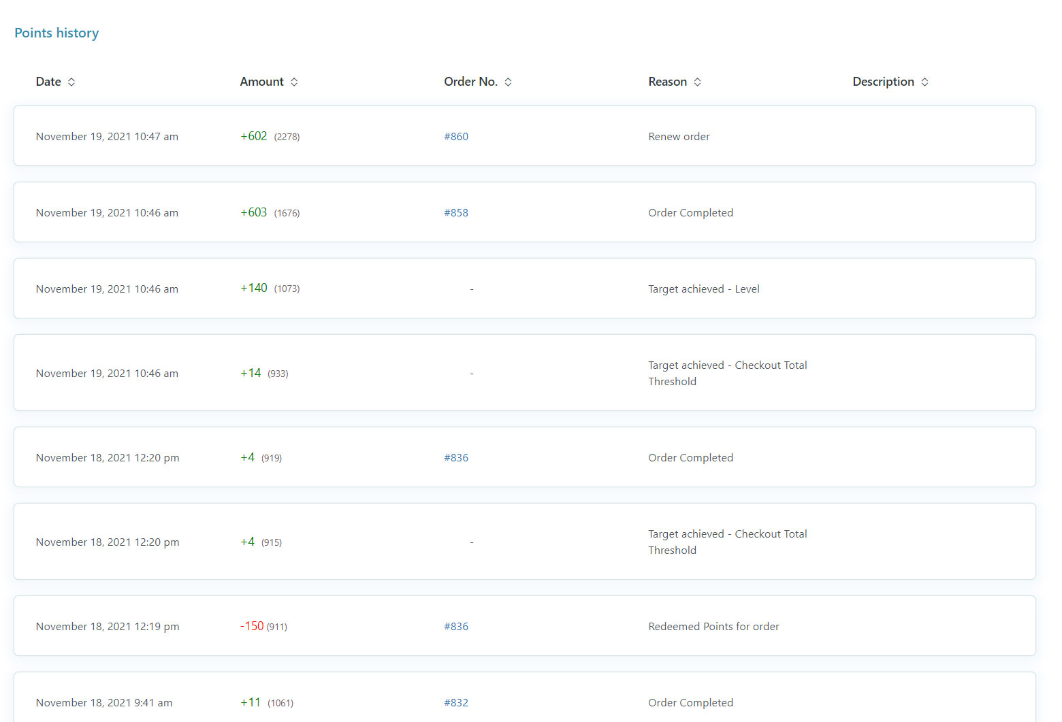The height and width of the screenshot is (722, 1062).
Task: Open order #860 link
Action: tap(456, 136)
